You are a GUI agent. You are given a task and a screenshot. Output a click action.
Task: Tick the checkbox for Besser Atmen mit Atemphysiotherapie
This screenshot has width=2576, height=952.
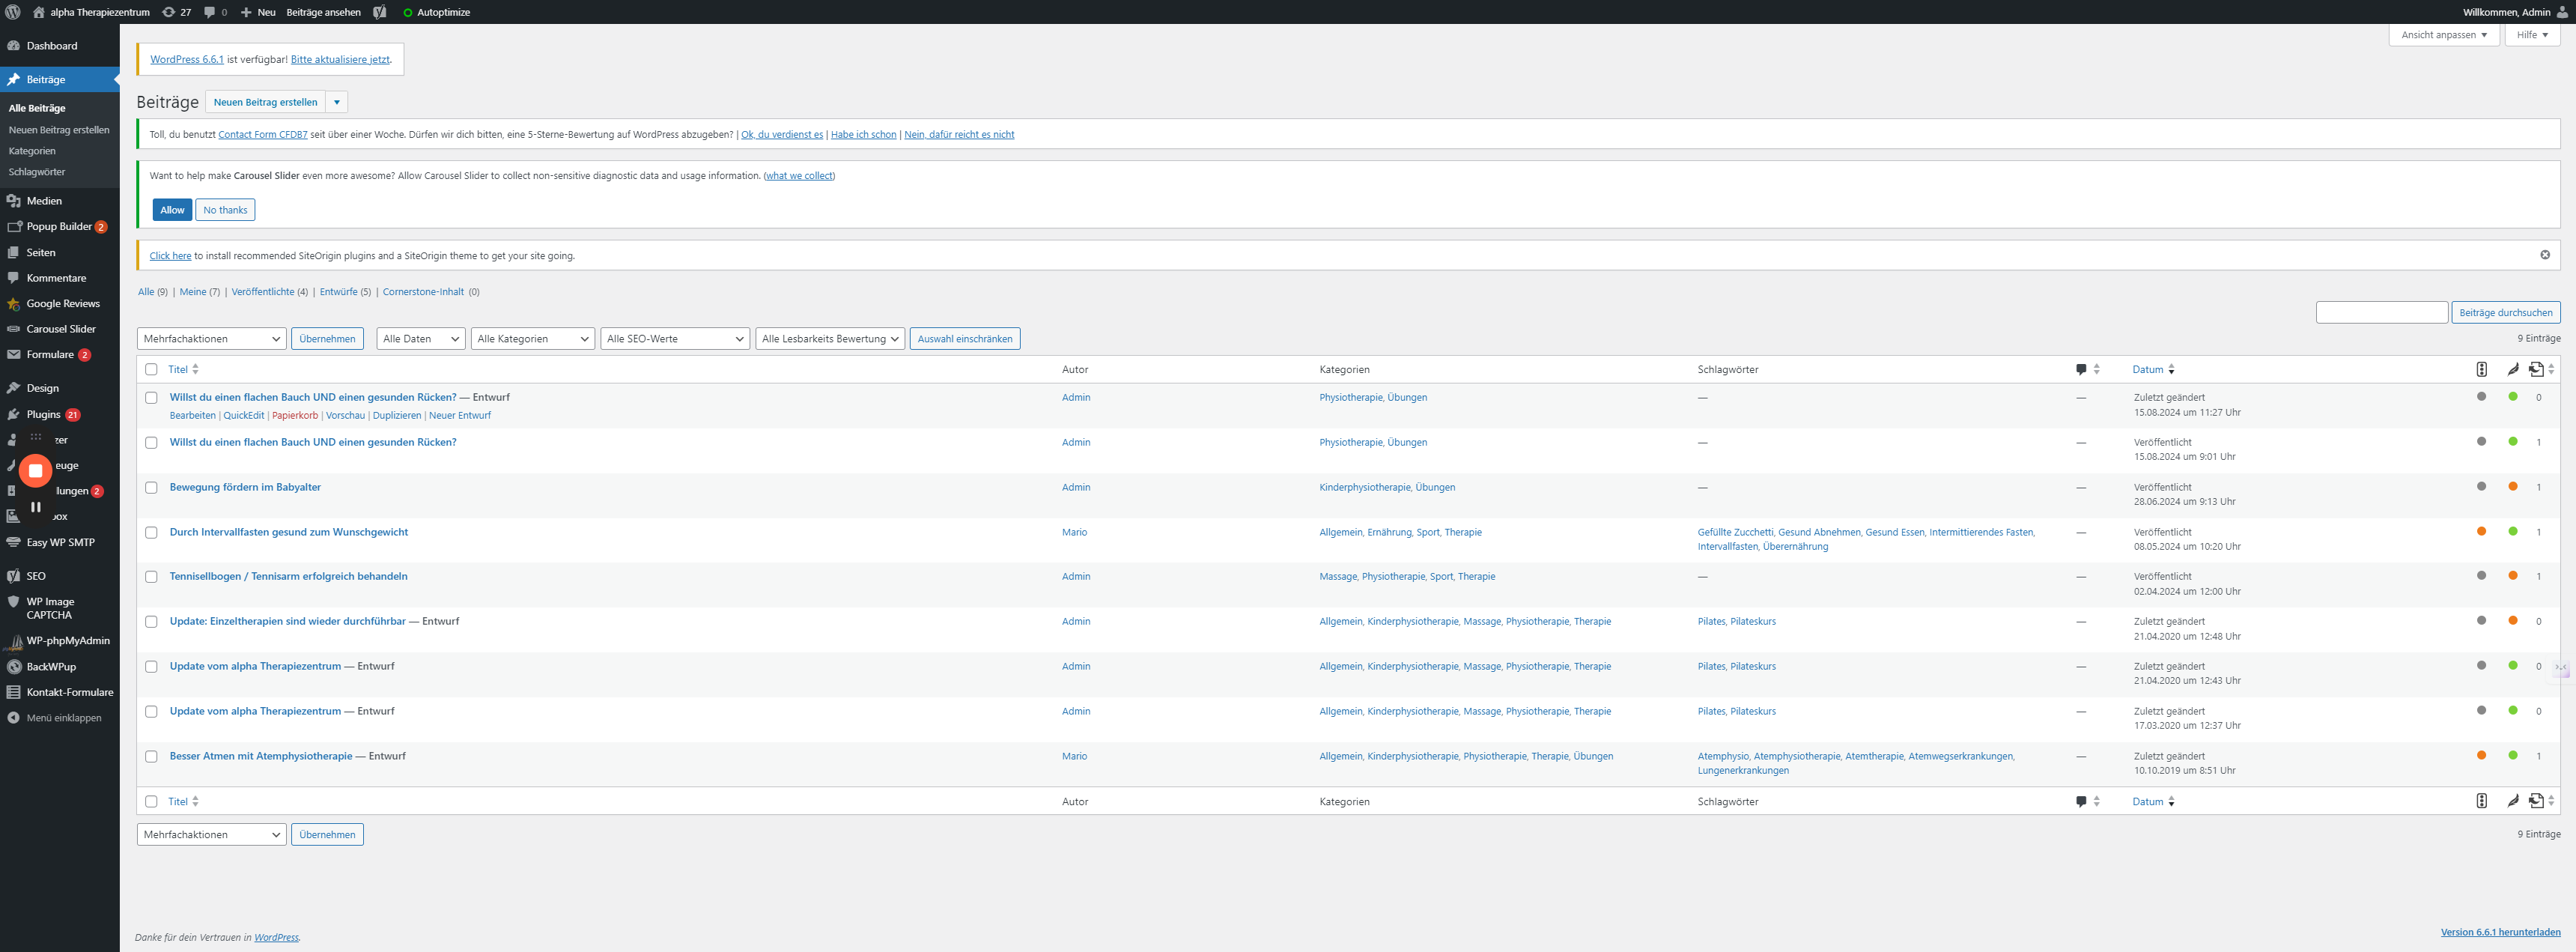(151, 757)
